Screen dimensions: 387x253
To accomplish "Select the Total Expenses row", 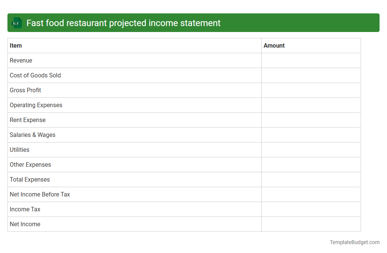I will coord(30,179).
